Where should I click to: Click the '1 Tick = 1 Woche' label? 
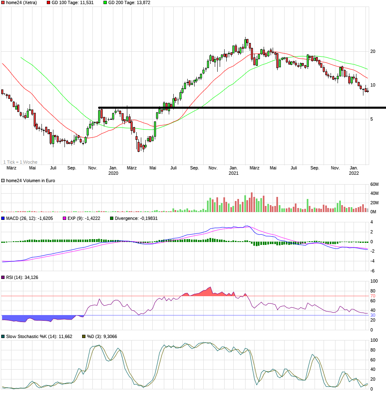click(x=20, y=162)
